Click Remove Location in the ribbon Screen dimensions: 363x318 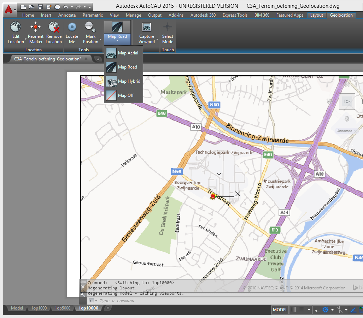point(54,33)
